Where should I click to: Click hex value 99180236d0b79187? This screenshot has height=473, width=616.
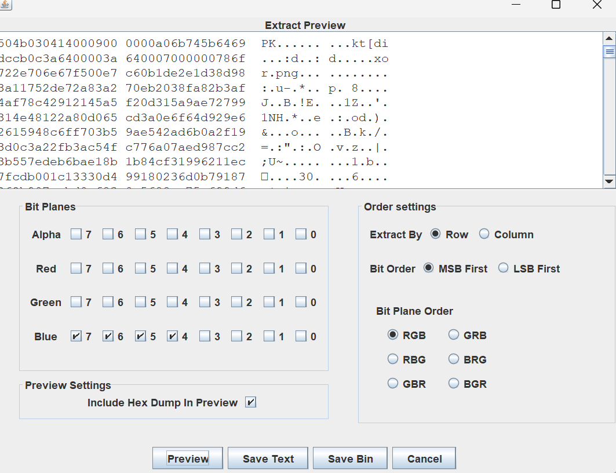(185, 177)
